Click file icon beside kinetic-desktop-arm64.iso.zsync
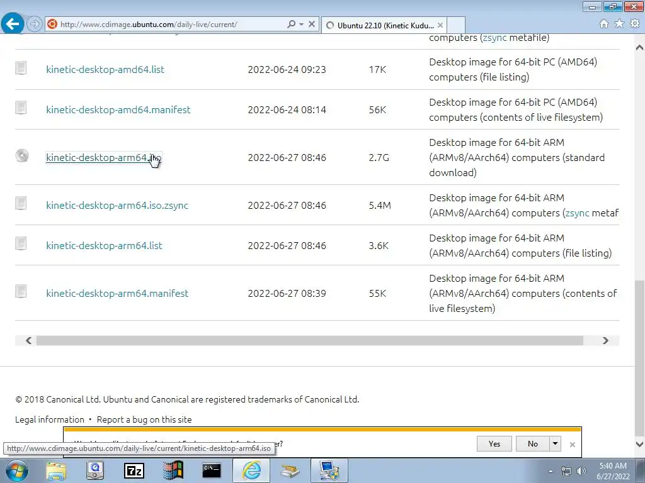The height and width of the screenshot is (483, 645). pos(21,203)
